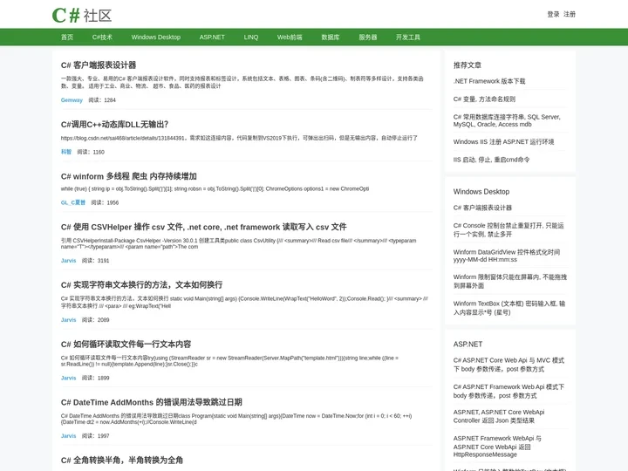The image size is (628, 471).
Task: Open Winform DataGridView 控件格式化时间 link
Action: pos(506,256)
